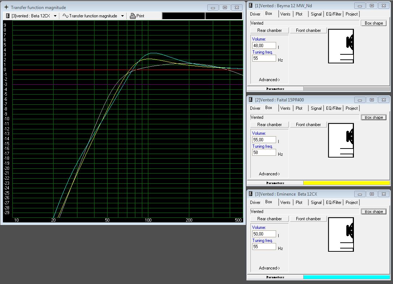Click box diagram thumbnail in Eminence window
Screen dimensions: 393x284
341,234
